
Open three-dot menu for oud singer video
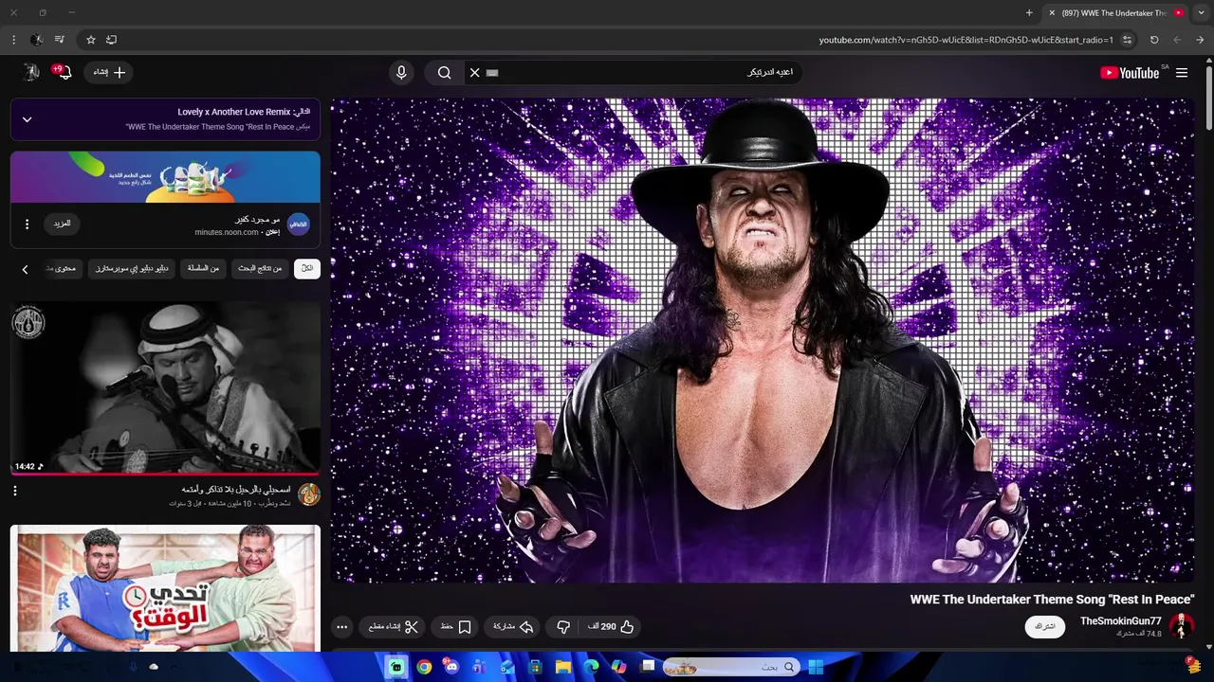[15, 492]
